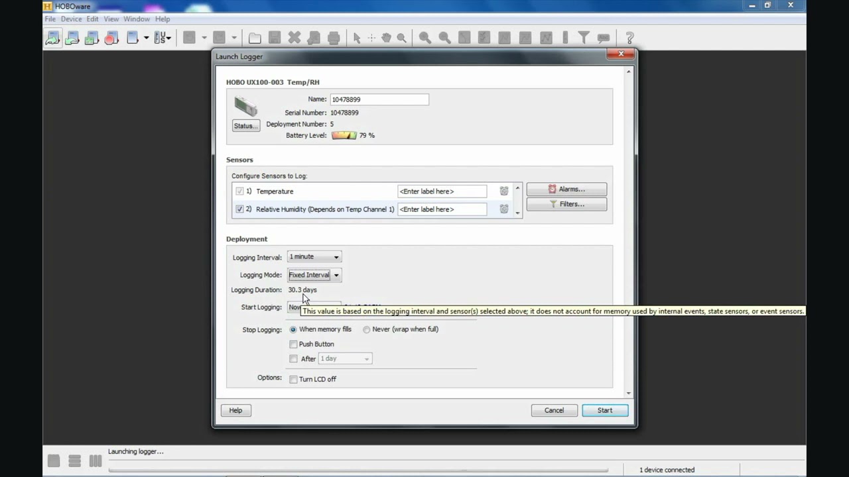849x477 pixels.
Task: Click the question mark help icon
Action: (x=629, y=38)
